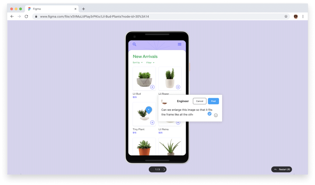Post the Engineer's comment
Screen dimensions: 315x185
[x=213, y=101]
